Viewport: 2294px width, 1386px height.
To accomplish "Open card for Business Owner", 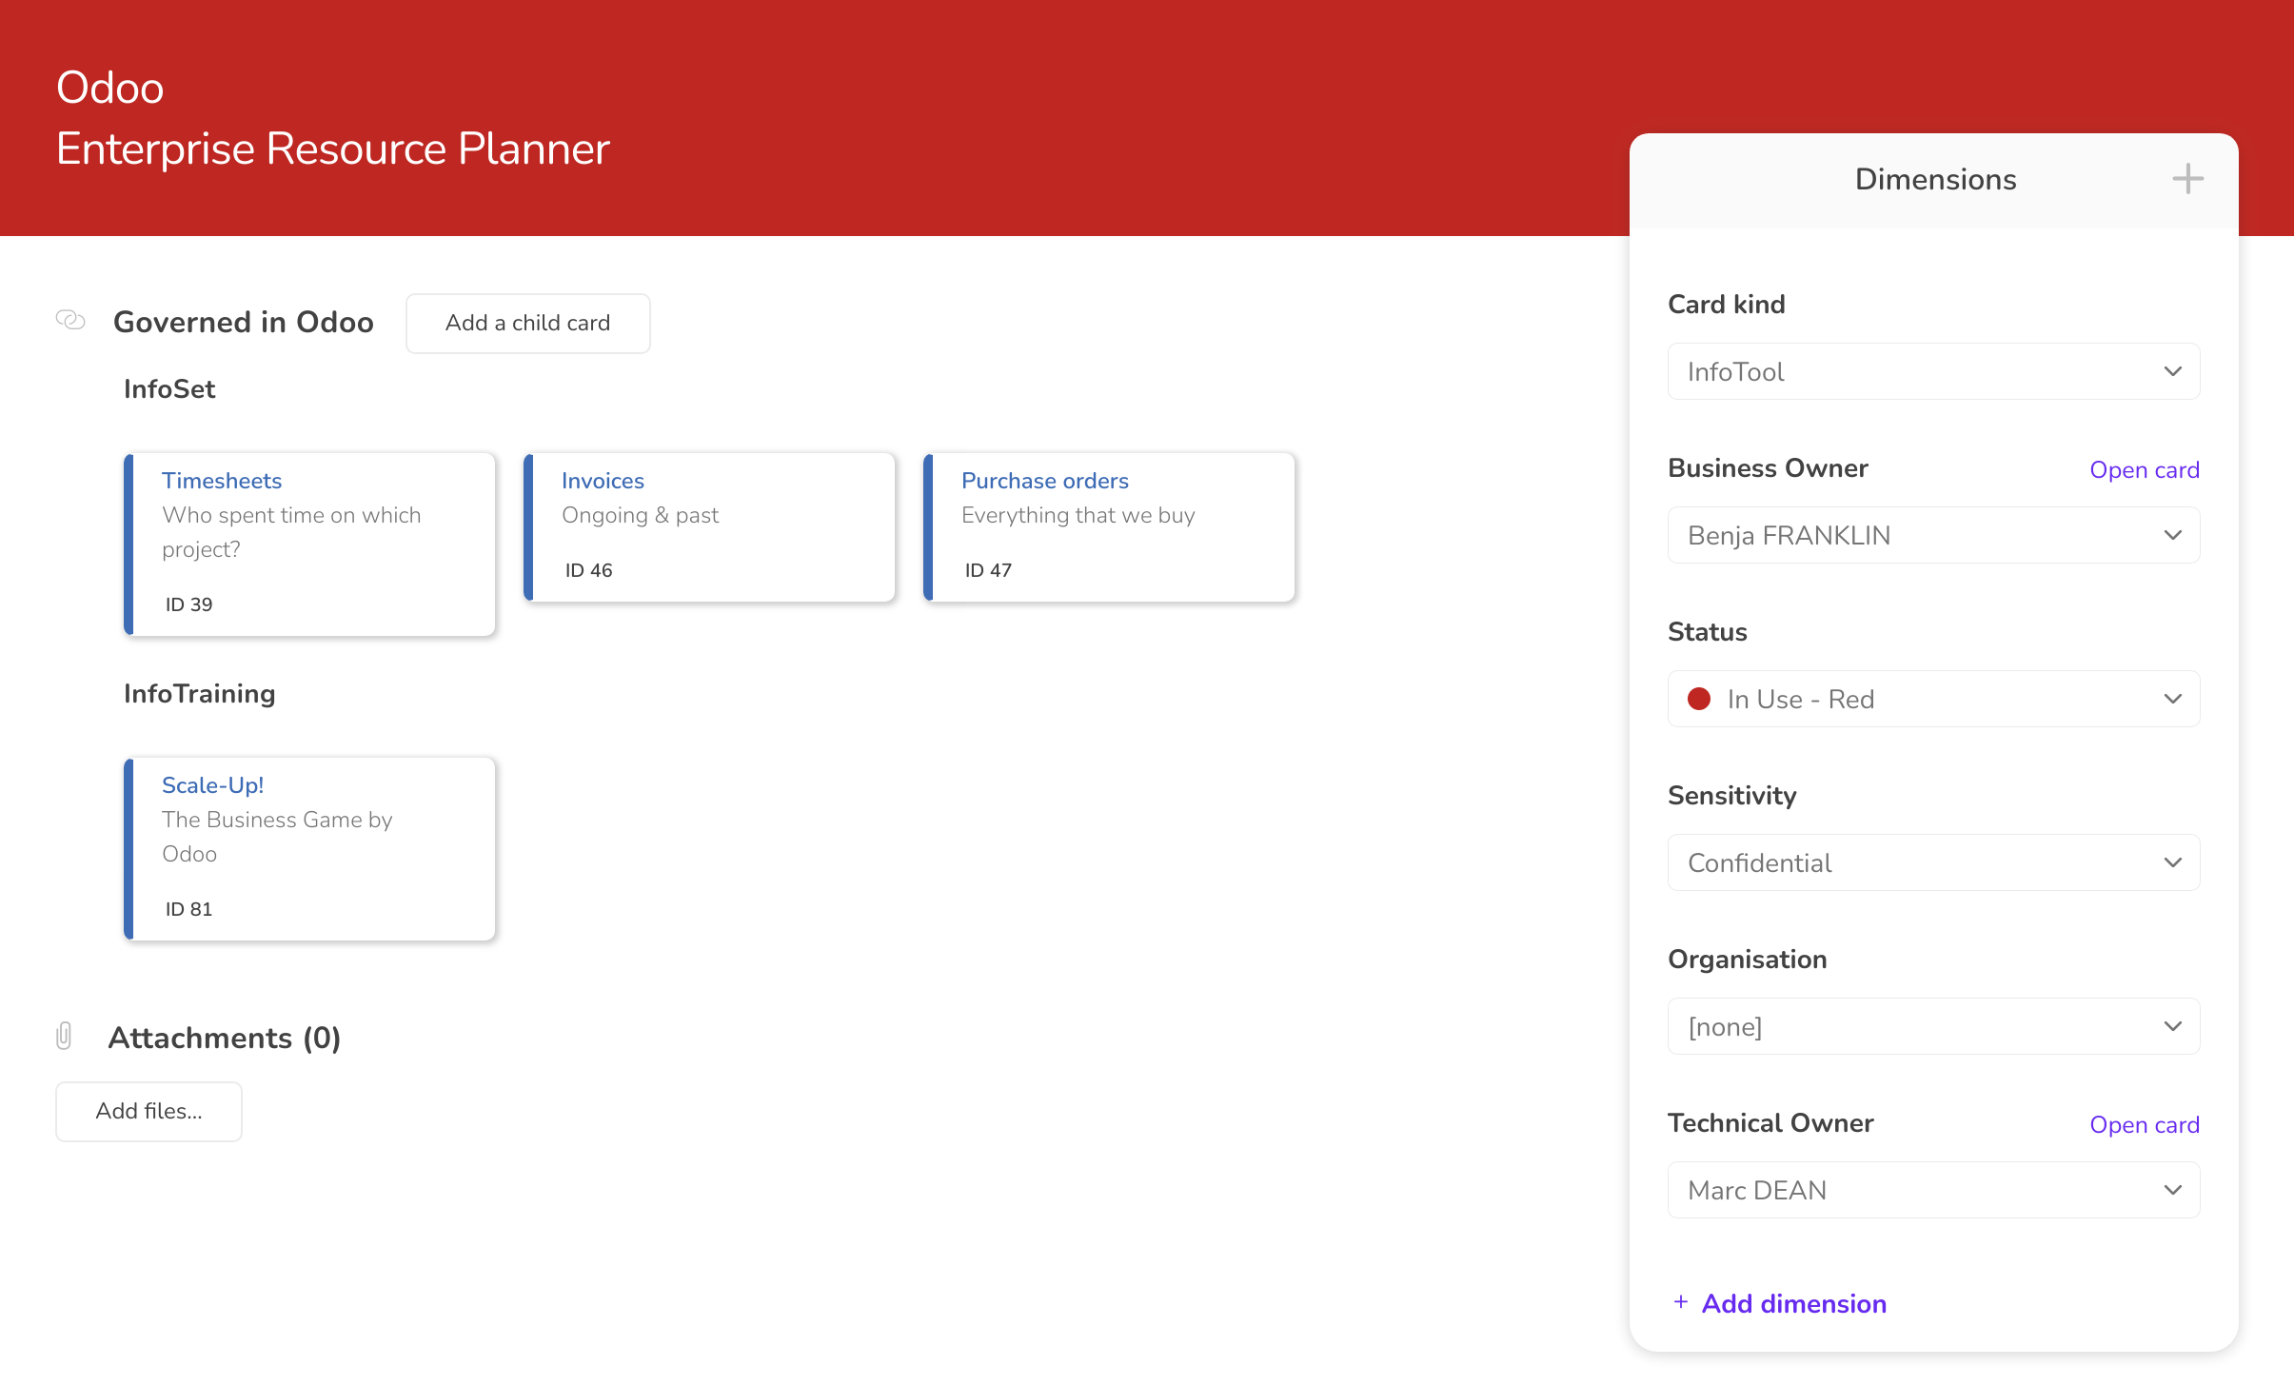I will coord(2144,469).
